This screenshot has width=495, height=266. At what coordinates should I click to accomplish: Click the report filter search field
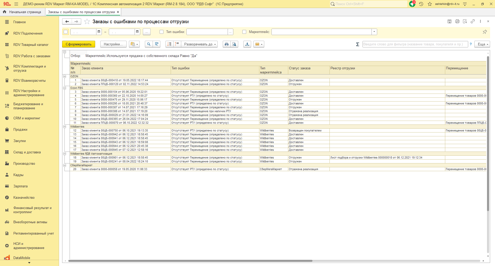tap(415, 44)
